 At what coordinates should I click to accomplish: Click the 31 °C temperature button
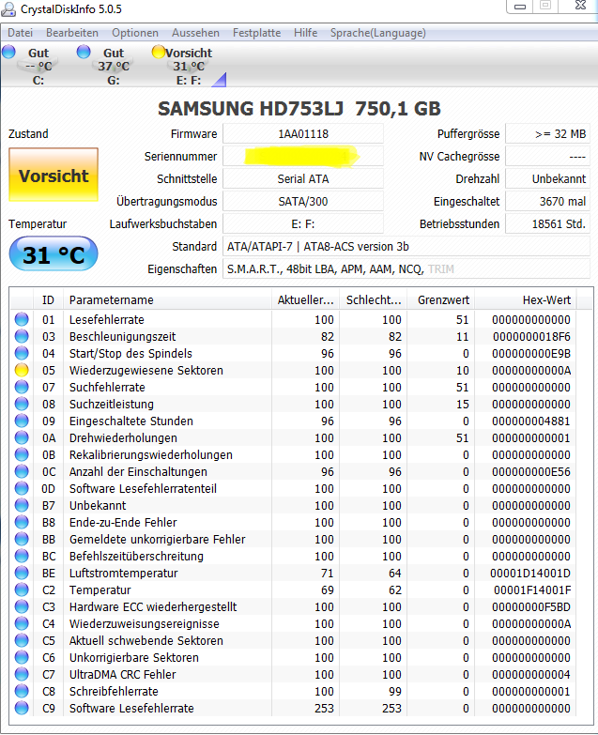[x=54, y=254]
